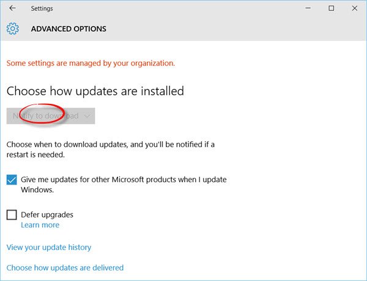Viewport: 367px width, 281px height.
Task: Select the ADVANCED OPTIONS page heading
Action: pos(69,29)
